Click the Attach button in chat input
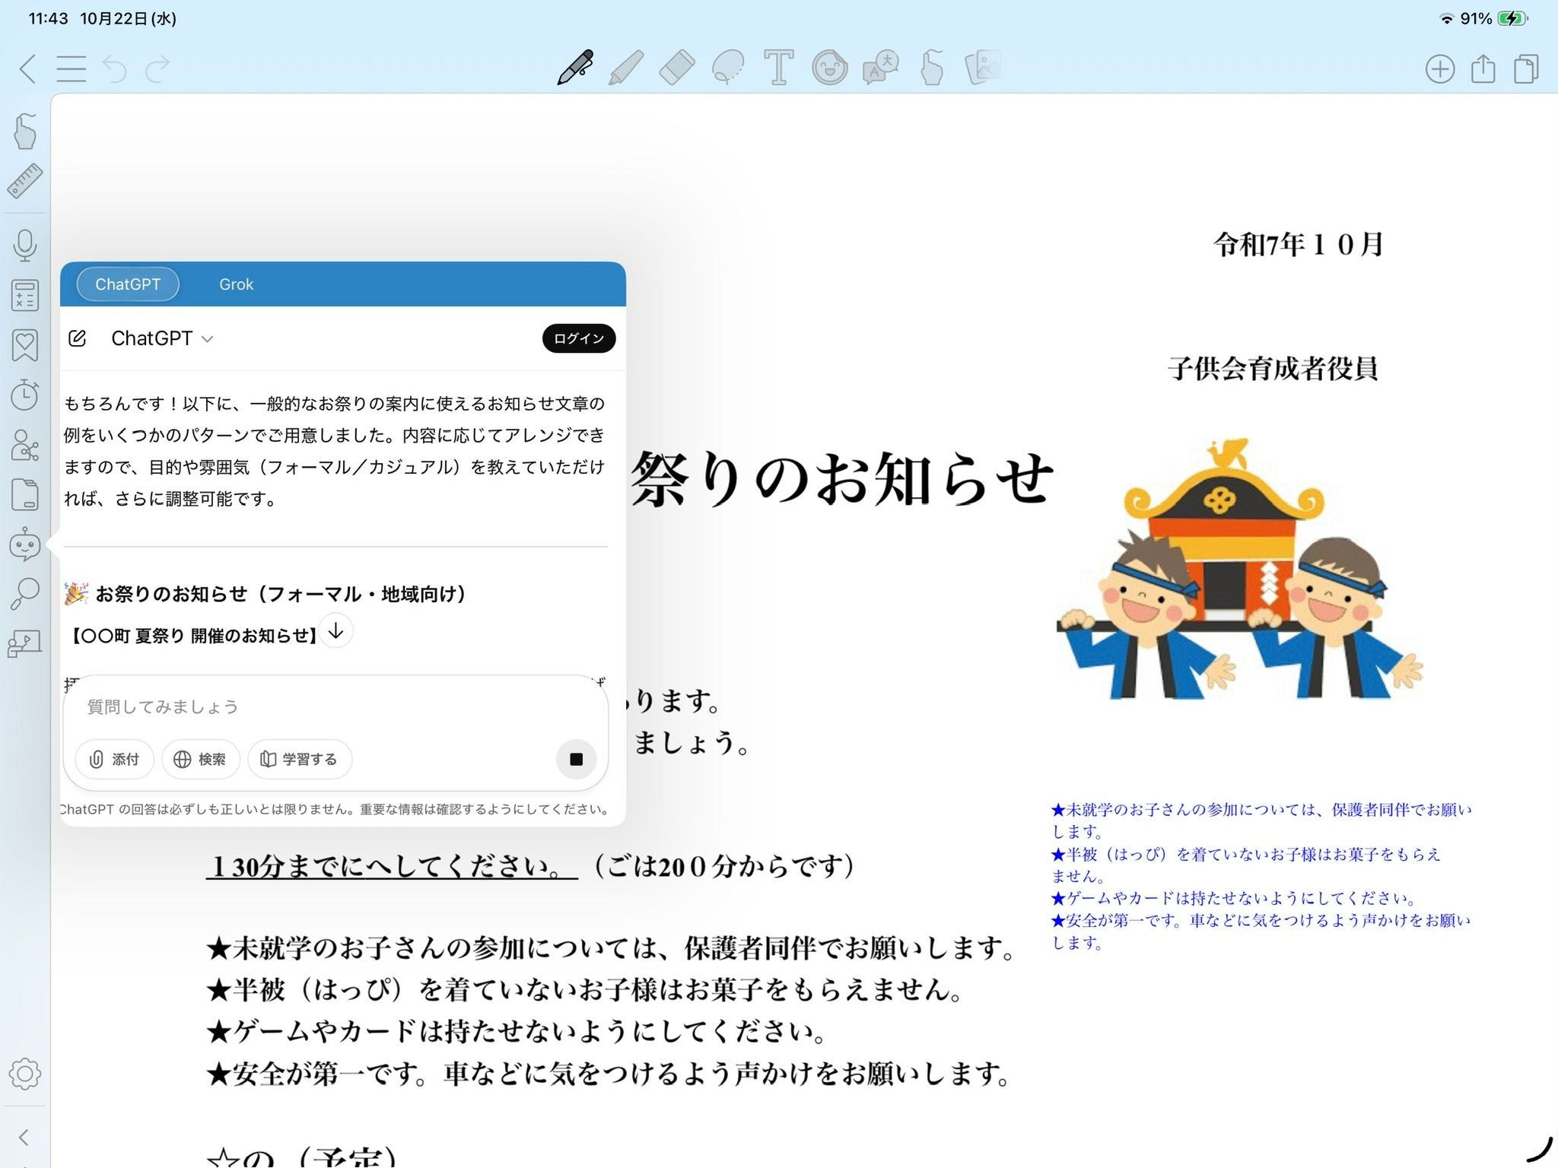Image resolution: width=1558 pixels, height=1168 pixels. coord(114,759)
